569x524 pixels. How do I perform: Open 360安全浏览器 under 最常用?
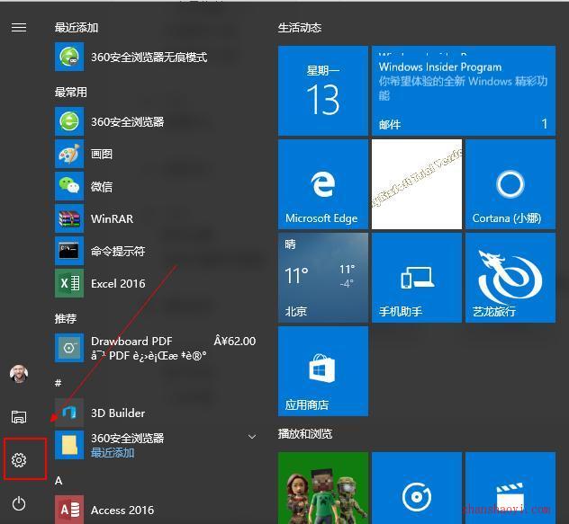point(110,121)
